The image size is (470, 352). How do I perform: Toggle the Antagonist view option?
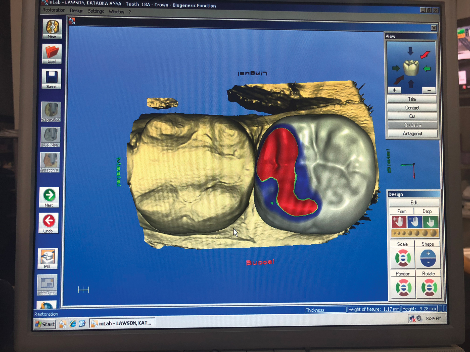(x=412, y=133)
